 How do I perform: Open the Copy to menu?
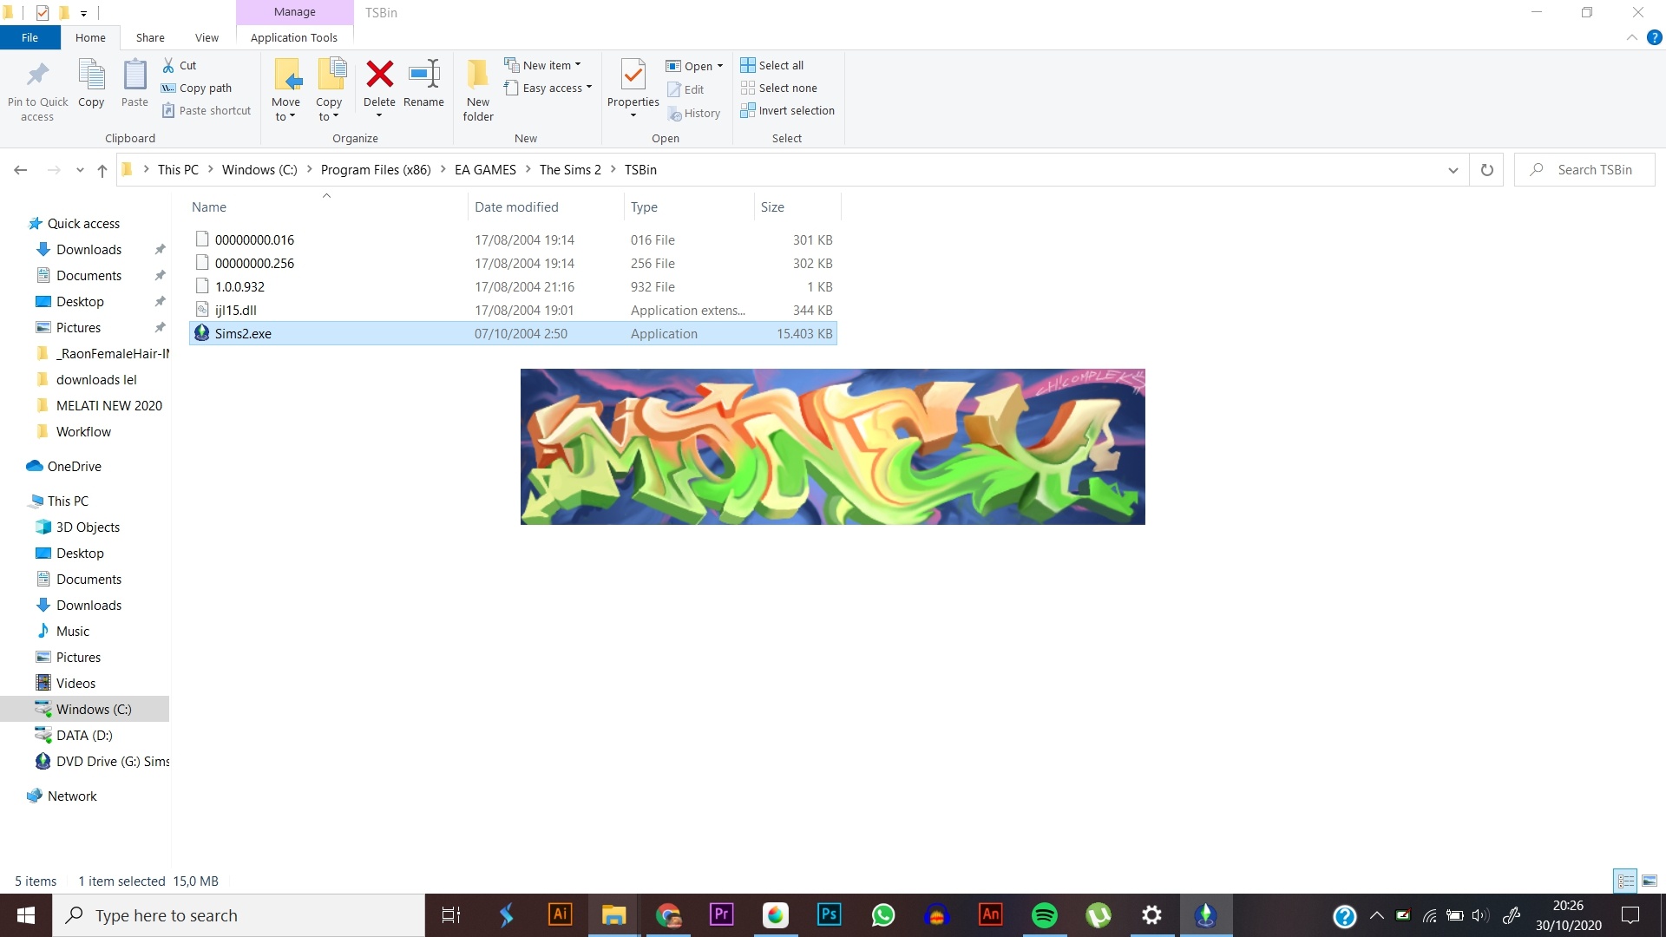[330, 90]
